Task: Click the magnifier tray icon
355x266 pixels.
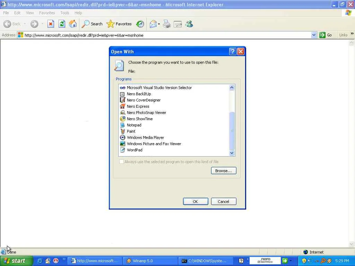Action: click(323, 261)
